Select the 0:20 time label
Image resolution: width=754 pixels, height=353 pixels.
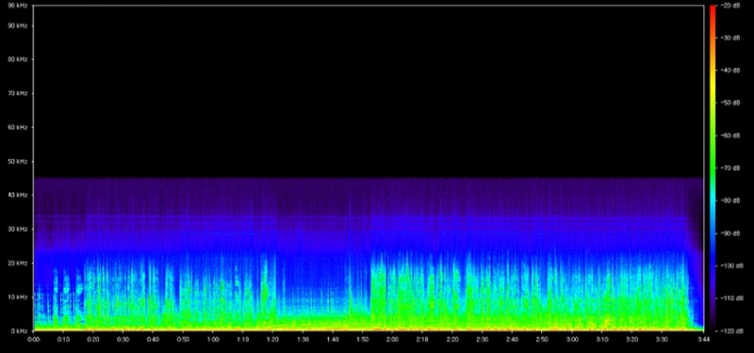coord(93,339)
